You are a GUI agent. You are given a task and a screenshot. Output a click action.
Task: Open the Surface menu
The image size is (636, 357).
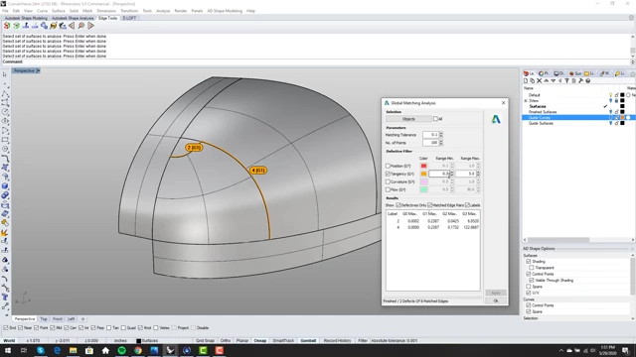(59, 11)
